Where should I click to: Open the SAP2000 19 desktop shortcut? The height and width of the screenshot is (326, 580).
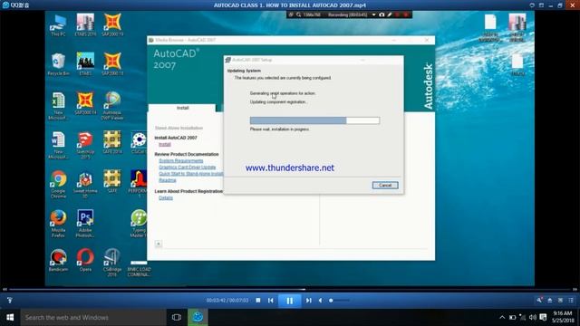[112, 25]
